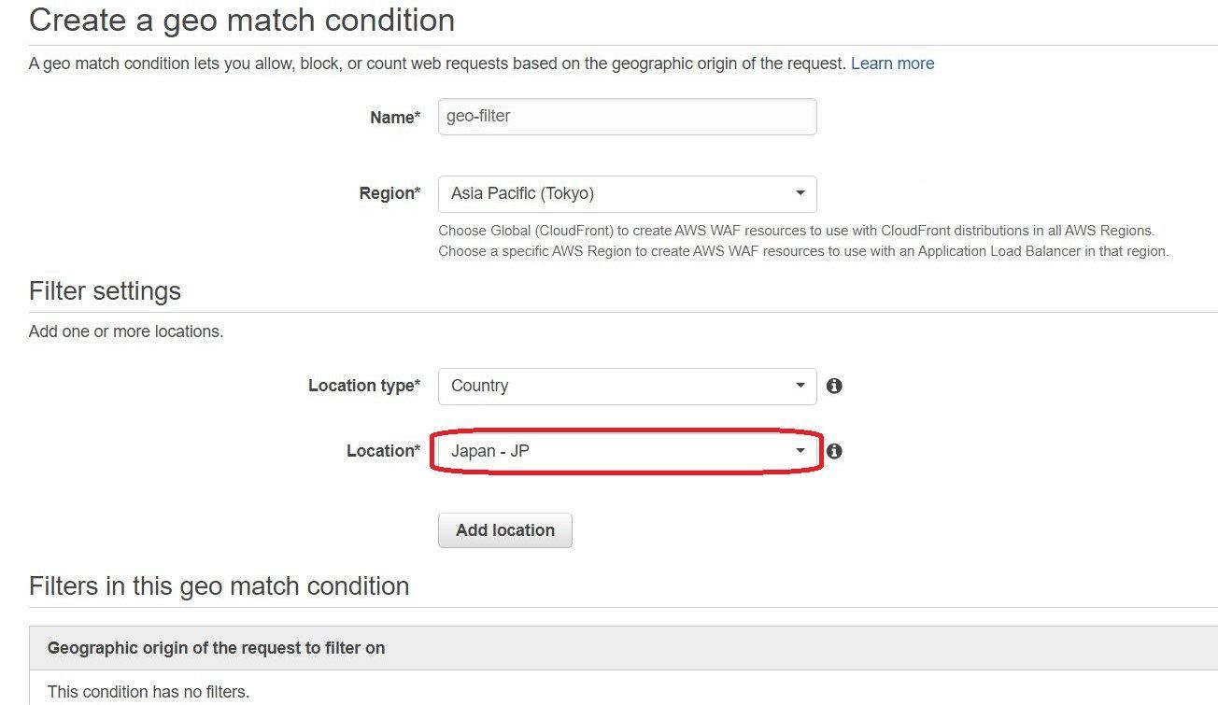The height and width of the screenshot is (705, 1218).
Task: Click the Location type* label
Action: [x=364, y=386]
